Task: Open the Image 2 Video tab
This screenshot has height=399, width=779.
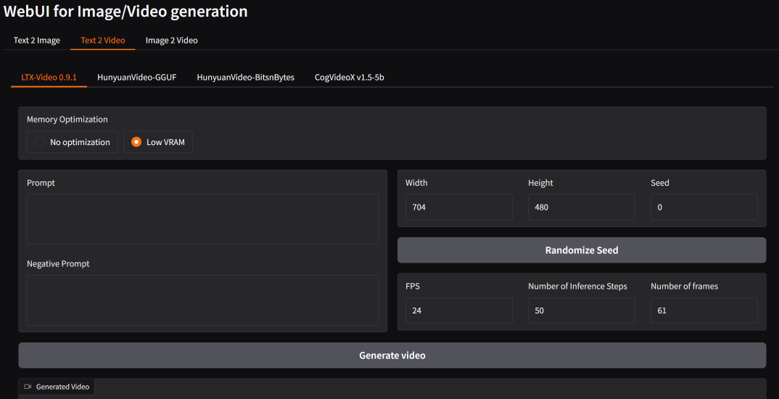Action: pyautogui.click(x=171, y=40)
